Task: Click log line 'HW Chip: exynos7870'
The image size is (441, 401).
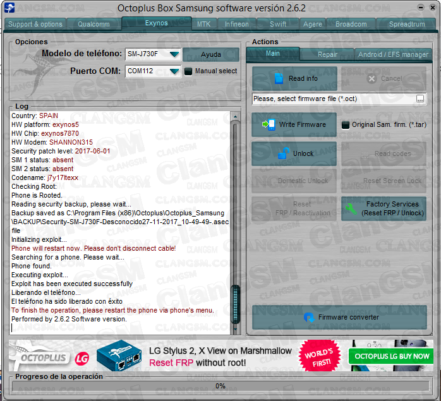Action: [45, 133]
